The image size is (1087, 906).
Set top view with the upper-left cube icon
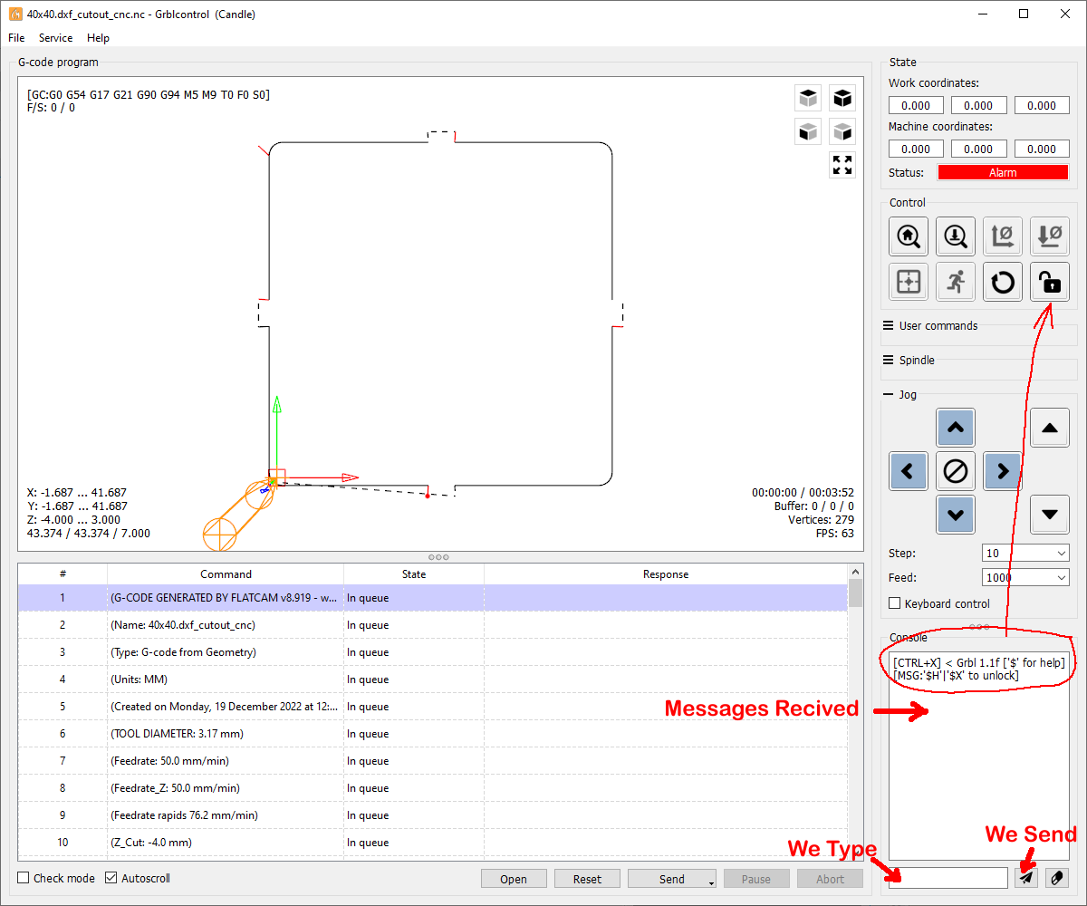click(x=808, y=97)
